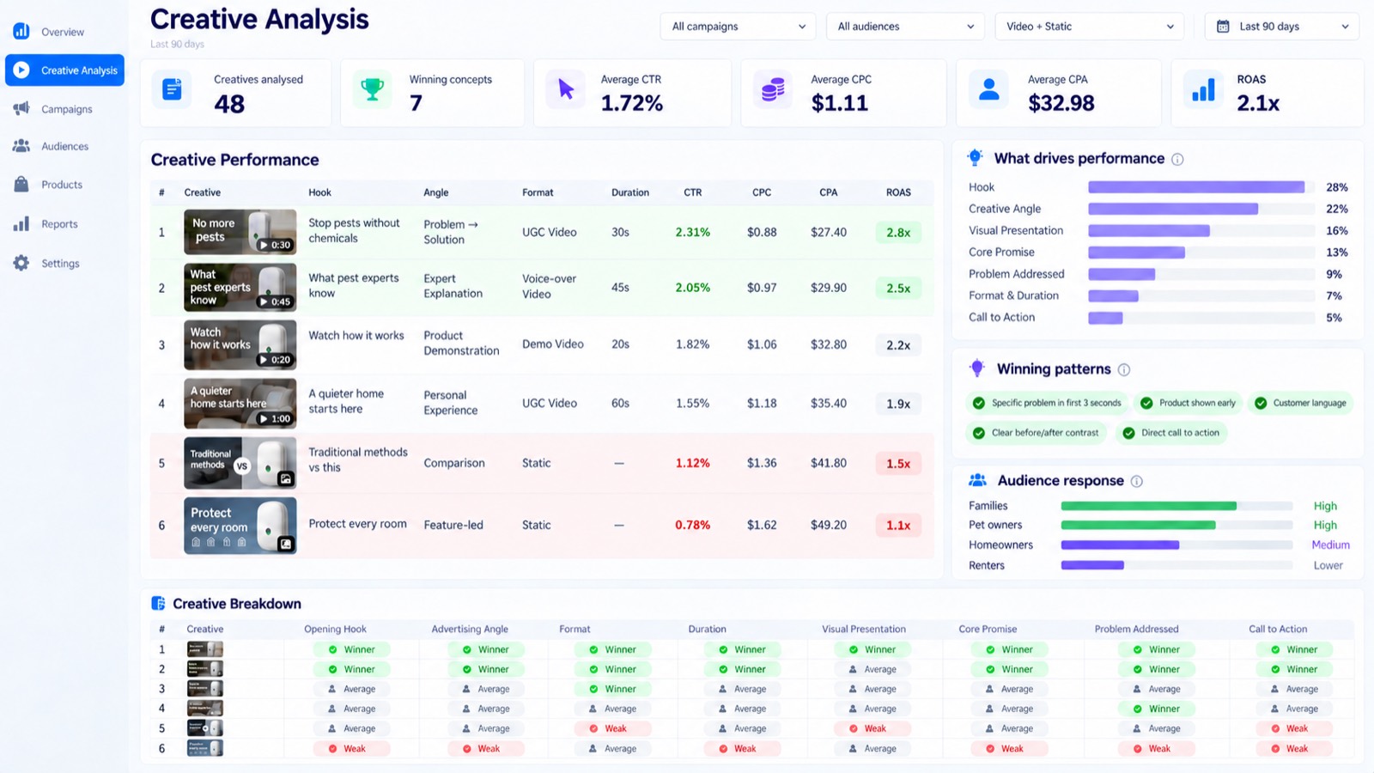The width and height of the screenshot is (1374, 773).
Task: Click the Overview chart icon in sidebar
Action: pyautogui.click(x=21, y=32)
